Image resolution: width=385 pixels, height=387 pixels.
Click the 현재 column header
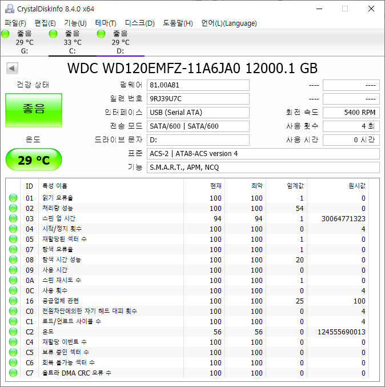tap(204, 186)
